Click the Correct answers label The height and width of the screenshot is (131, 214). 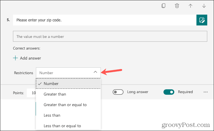click(x=26, y=48)
